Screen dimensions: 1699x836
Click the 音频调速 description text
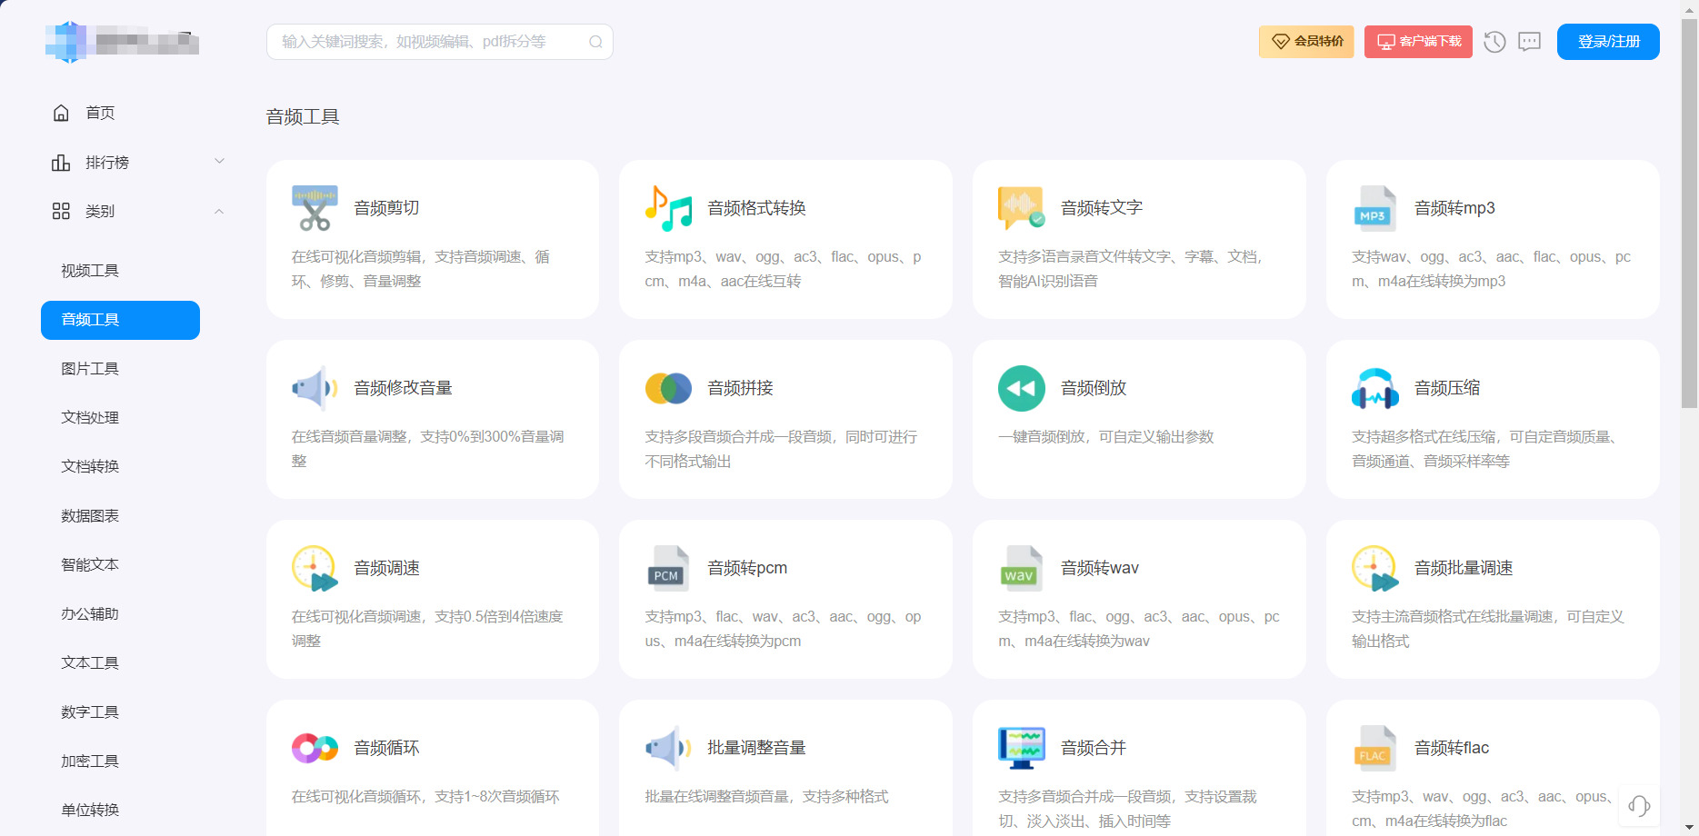click(427, 629)
